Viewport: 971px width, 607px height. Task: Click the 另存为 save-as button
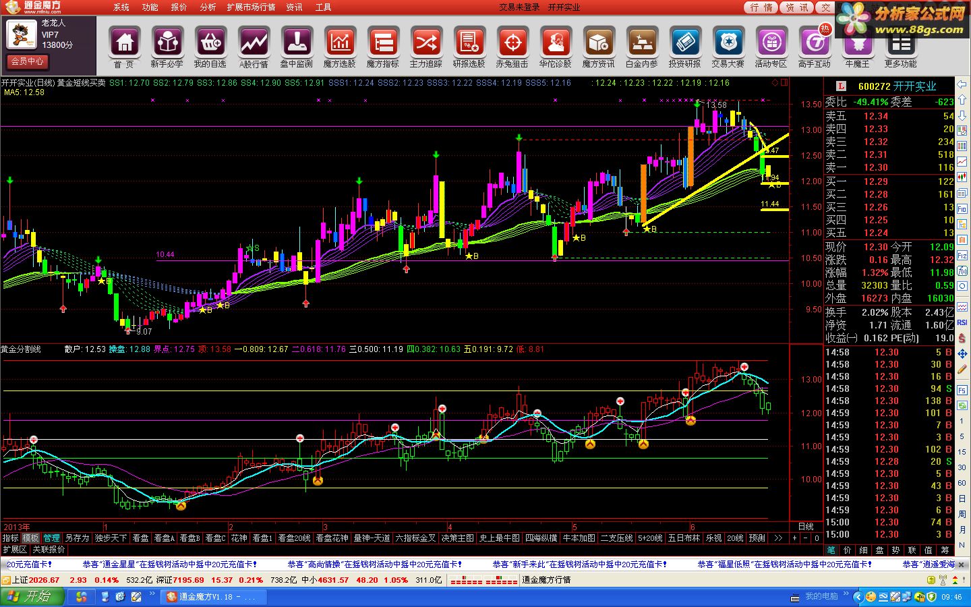pos(77,538)
